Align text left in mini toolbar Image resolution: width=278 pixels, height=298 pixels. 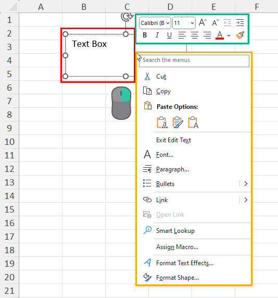point(182,35)
